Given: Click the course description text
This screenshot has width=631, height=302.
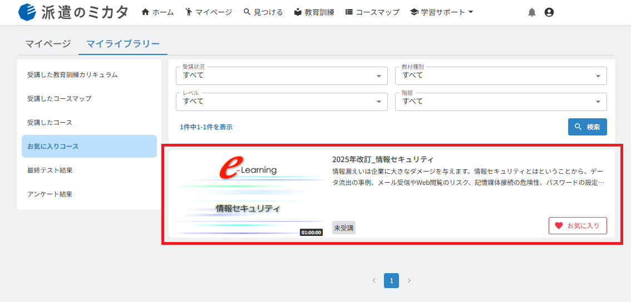Looking at the screenshot, I should point(469,177).
